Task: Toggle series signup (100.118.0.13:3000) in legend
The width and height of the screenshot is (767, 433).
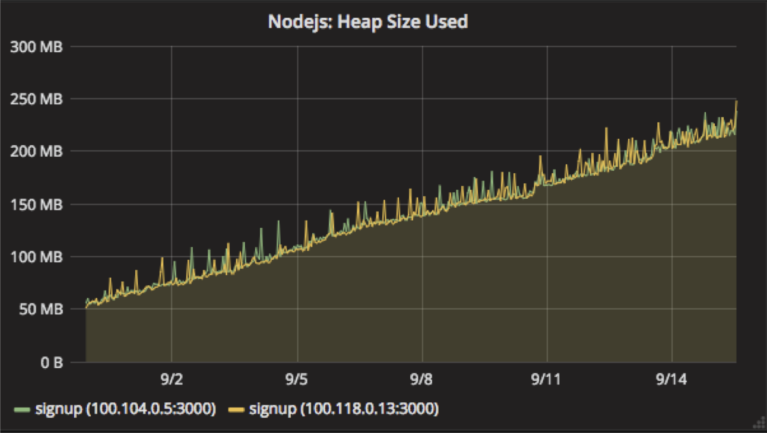Action: [x=344, y=409]
